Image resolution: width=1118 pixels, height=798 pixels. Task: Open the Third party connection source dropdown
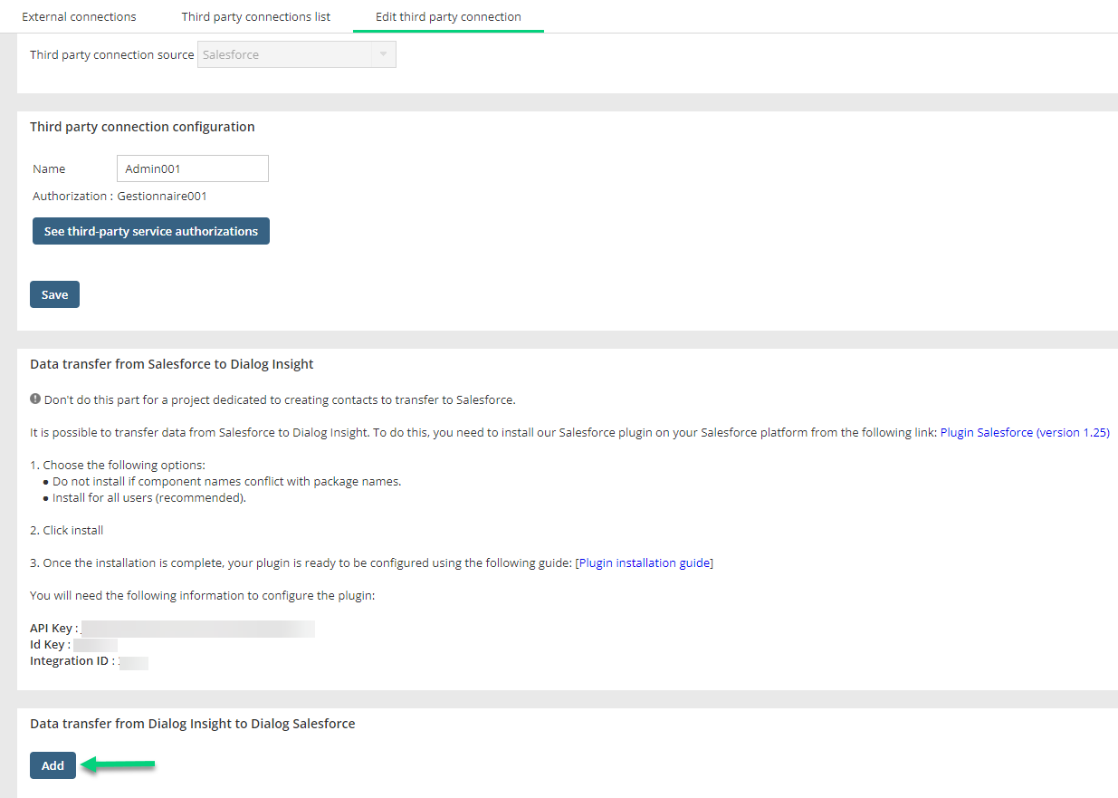pos(297,54)
